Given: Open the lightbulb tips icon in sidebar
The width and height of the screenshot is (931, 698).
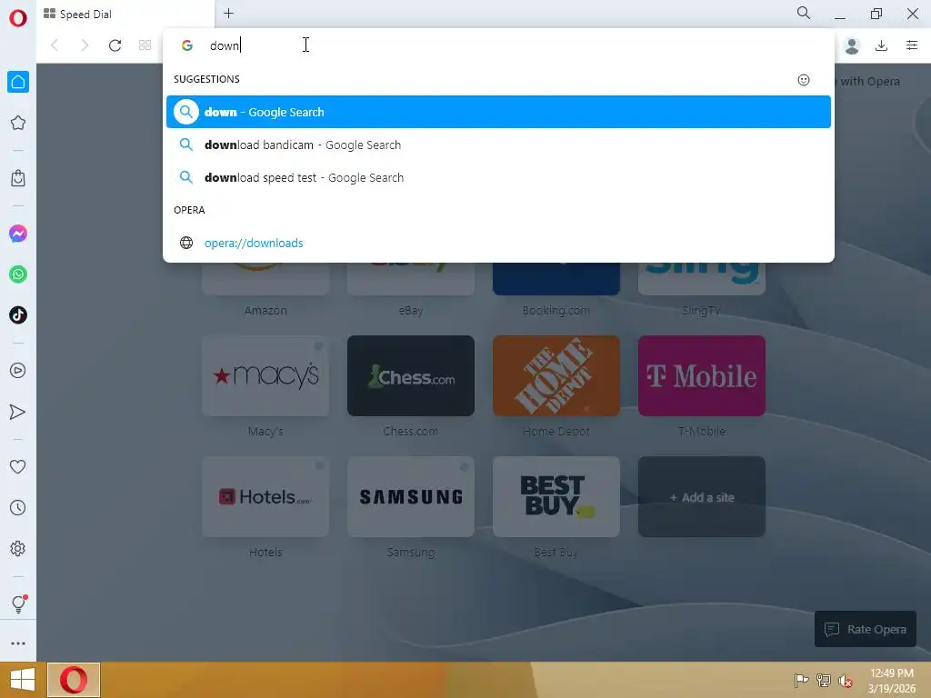Looking at the screenshot, I should click(18, 604).
